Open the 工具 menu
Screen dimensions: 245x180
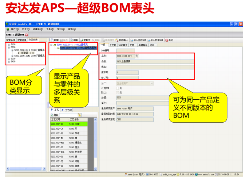[50, 29]
